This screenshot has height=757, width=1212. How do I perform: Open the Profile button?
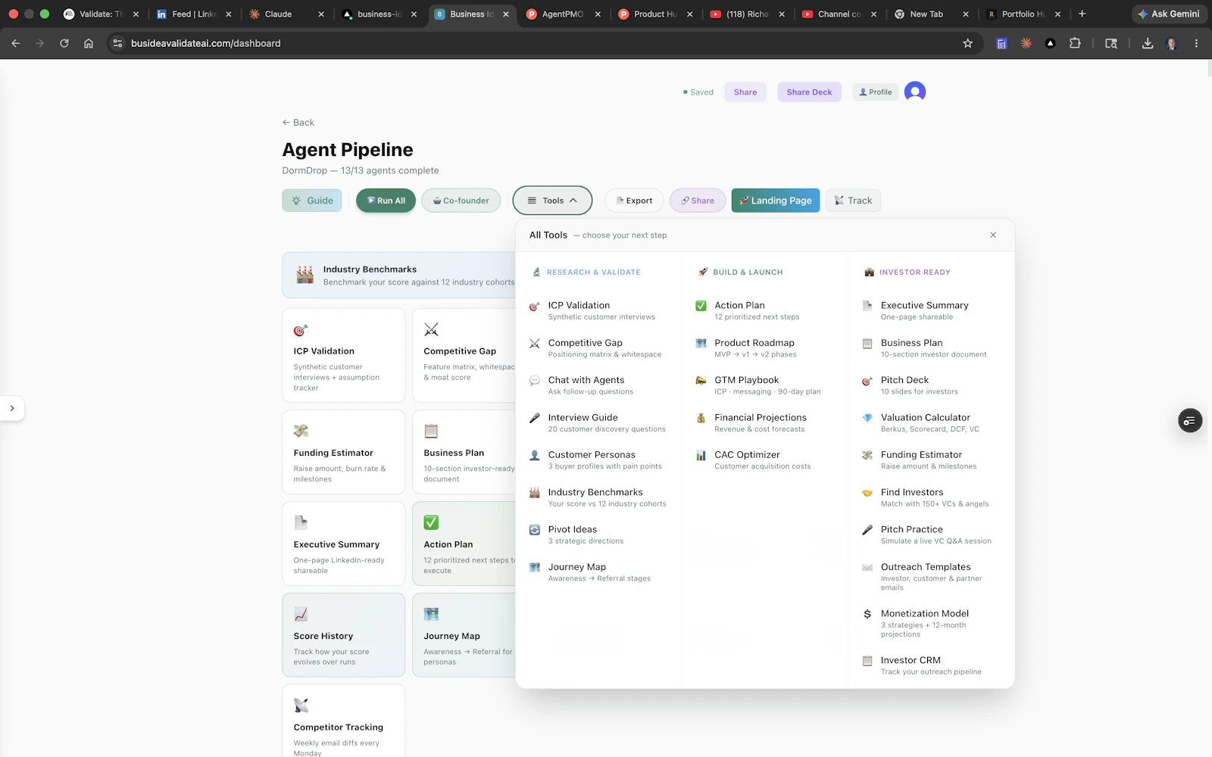tap(875, 92)
